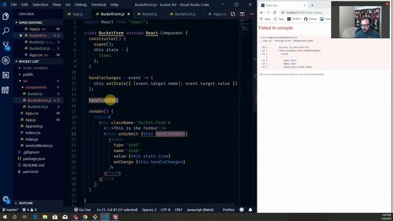
Task: Open Bucket.js in the components folder
Action: click(x=35, y=94)
